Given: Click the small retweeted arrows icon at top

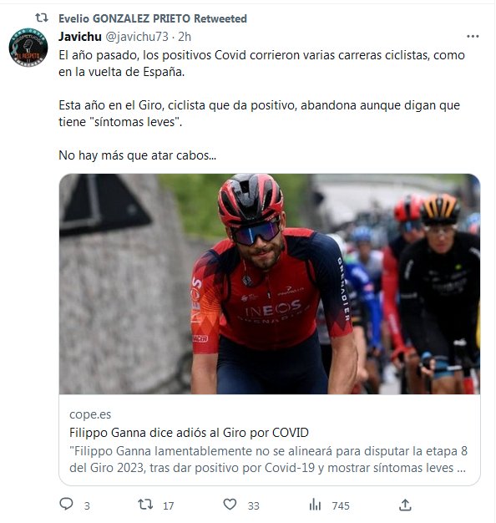Looking at the screenshot, I should pyautogui.click(x=42, y=18).
